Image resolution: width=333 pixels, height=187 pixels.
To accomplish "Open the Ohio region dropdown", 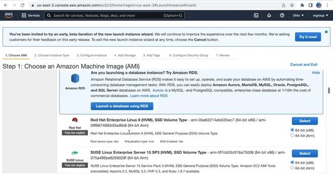I will pos(298,16).
